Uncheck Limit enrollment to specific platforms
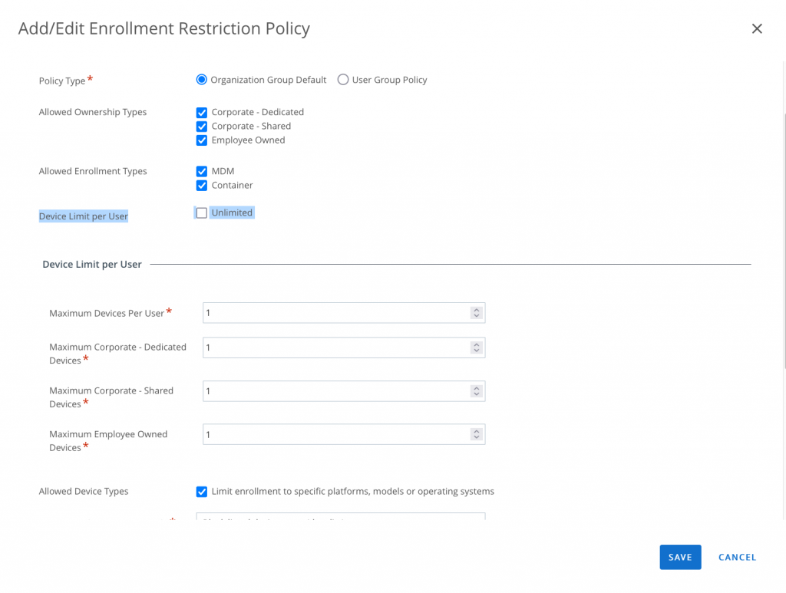The width and height of the screenshot is (786, 593). coord(202,492)
